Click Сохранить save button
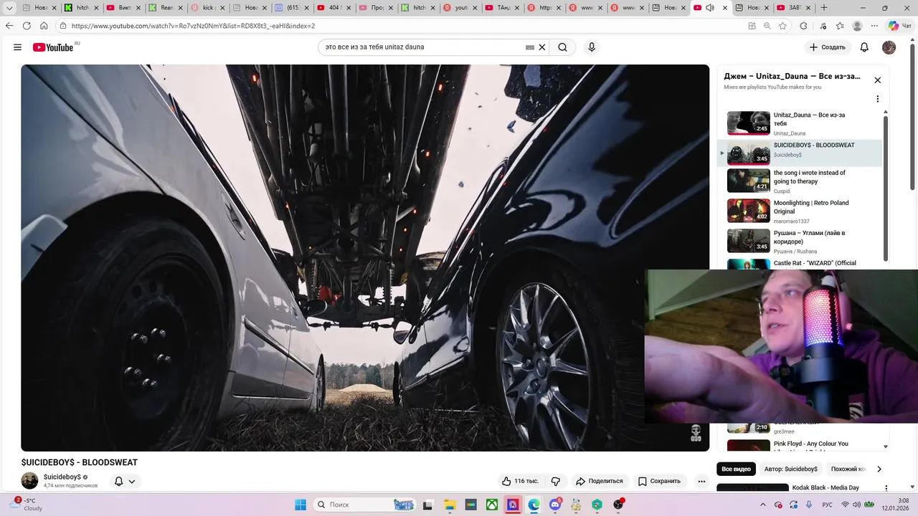The image size is (918, 516). [660, 481]
